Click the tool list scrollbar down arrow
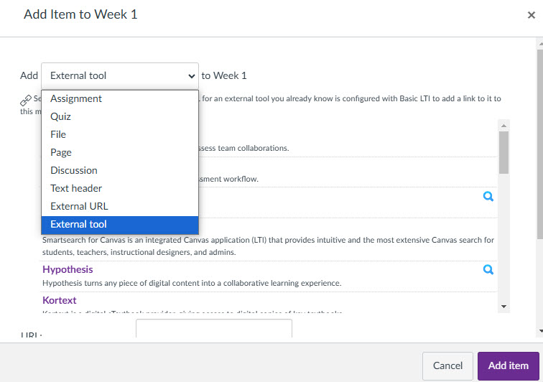The height and width of the screenshot is (382, 543). coord(504,307)
